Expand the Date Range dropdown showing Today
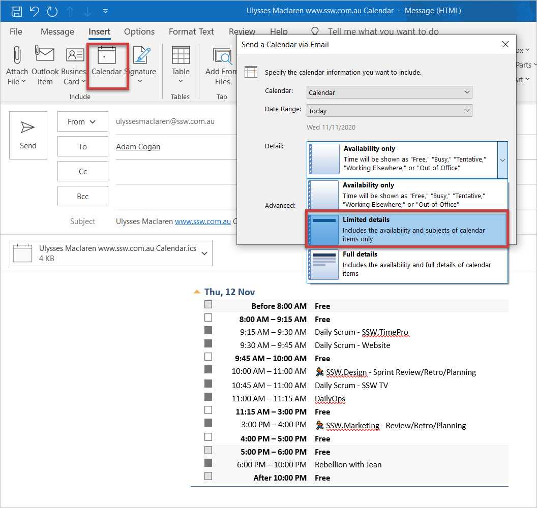This screenshot has height=508, width=537. tap(390, 111)
